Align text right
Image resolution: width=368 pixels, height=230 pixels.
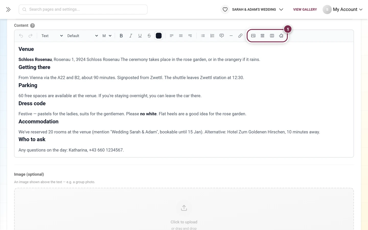click(190, 36)
